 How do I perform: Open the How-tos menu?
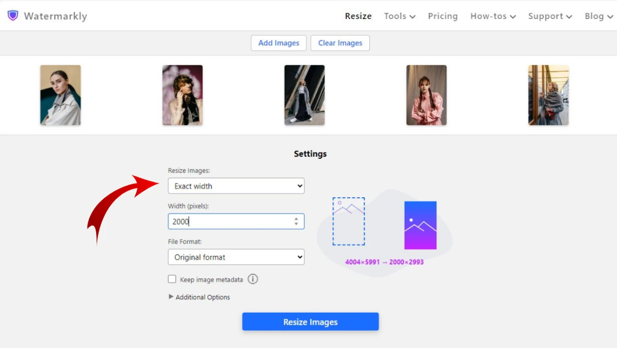[493, 16]
